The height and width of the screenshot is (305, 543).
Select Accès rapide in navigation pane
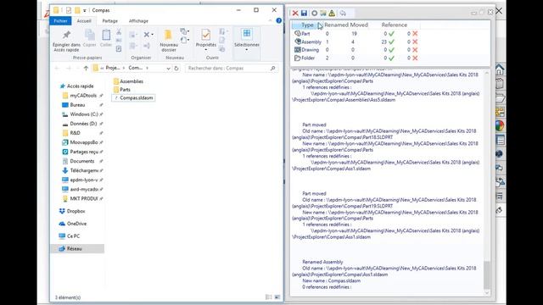(76, 86)
